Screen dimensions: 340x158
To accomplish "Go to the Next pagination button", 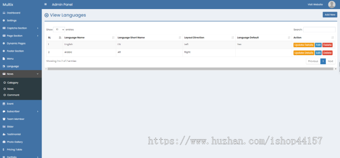I will coord(331,61).
